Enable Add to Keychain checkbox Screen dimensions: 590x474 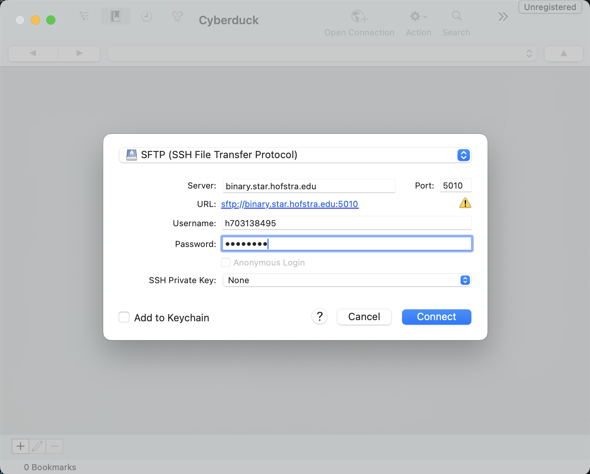pos(124,317)
